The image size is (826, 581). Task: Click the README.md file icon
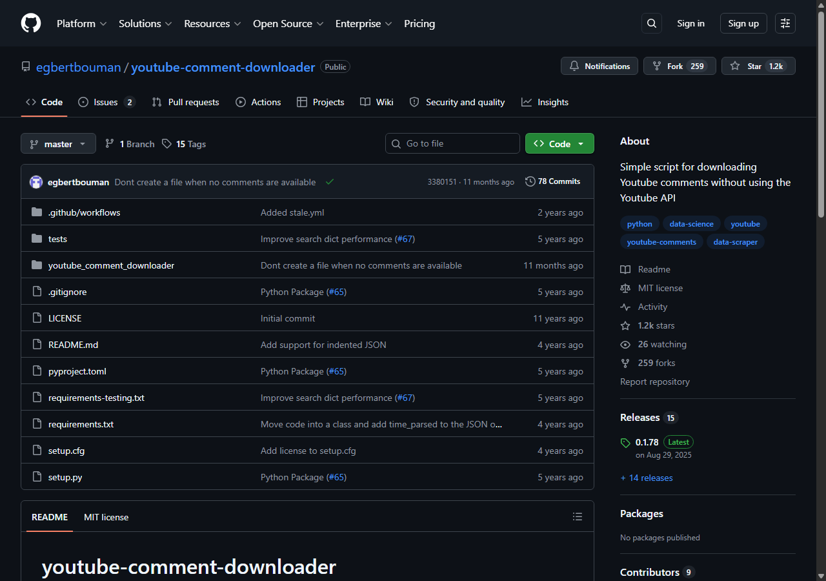pyautogui.click(x=37, y=345)
